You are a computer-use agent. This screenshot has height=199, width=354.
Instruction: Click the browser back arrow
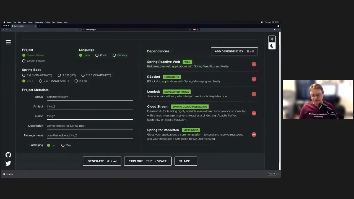pyautogui.click(x=4, y=30)
